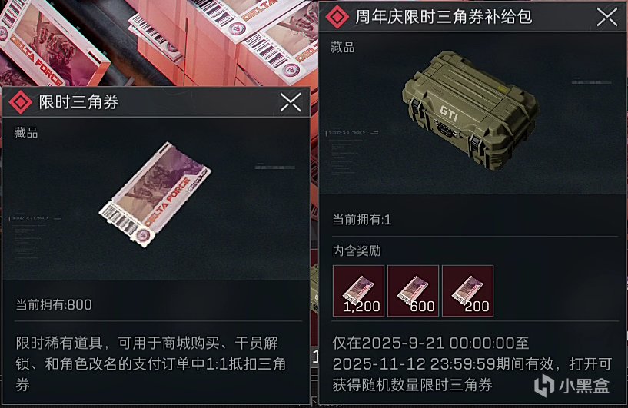This screenshot has width=628, height=408.
Task: Close the 周年庆限时三角券补给包 panel
Action: pyautogui.click(x=607, y=17)
